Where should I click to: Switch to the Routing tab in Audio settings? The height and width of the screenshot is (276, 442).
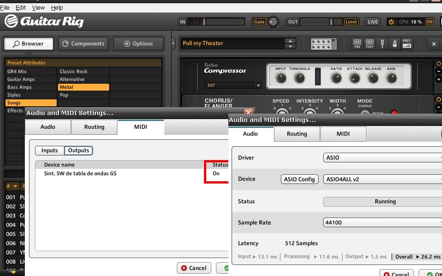click(297, 134)
